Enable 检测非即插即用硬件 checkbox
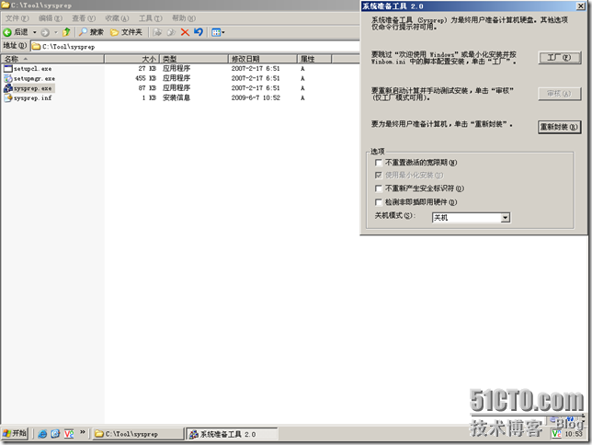 click(x=379, y=202)
